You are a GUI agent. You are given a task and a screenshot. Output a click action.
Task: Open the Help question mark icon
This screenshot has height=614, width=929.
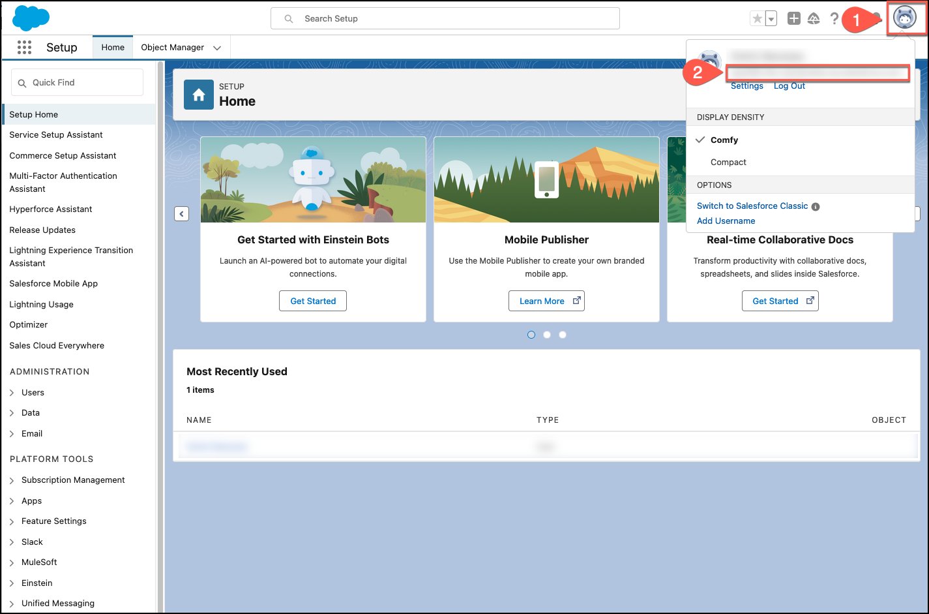tap(834, 18)
